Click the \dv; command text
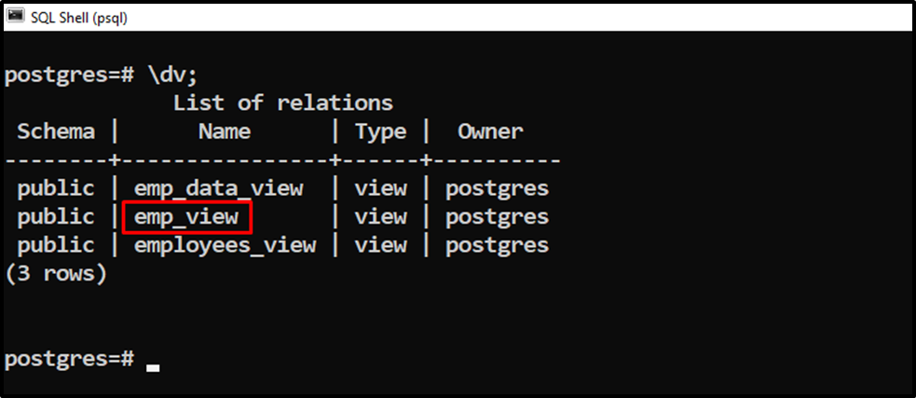 coord(174,75)
